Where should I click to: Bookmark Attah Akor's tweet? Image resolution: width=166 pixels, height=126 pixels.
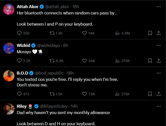point(150,33)
